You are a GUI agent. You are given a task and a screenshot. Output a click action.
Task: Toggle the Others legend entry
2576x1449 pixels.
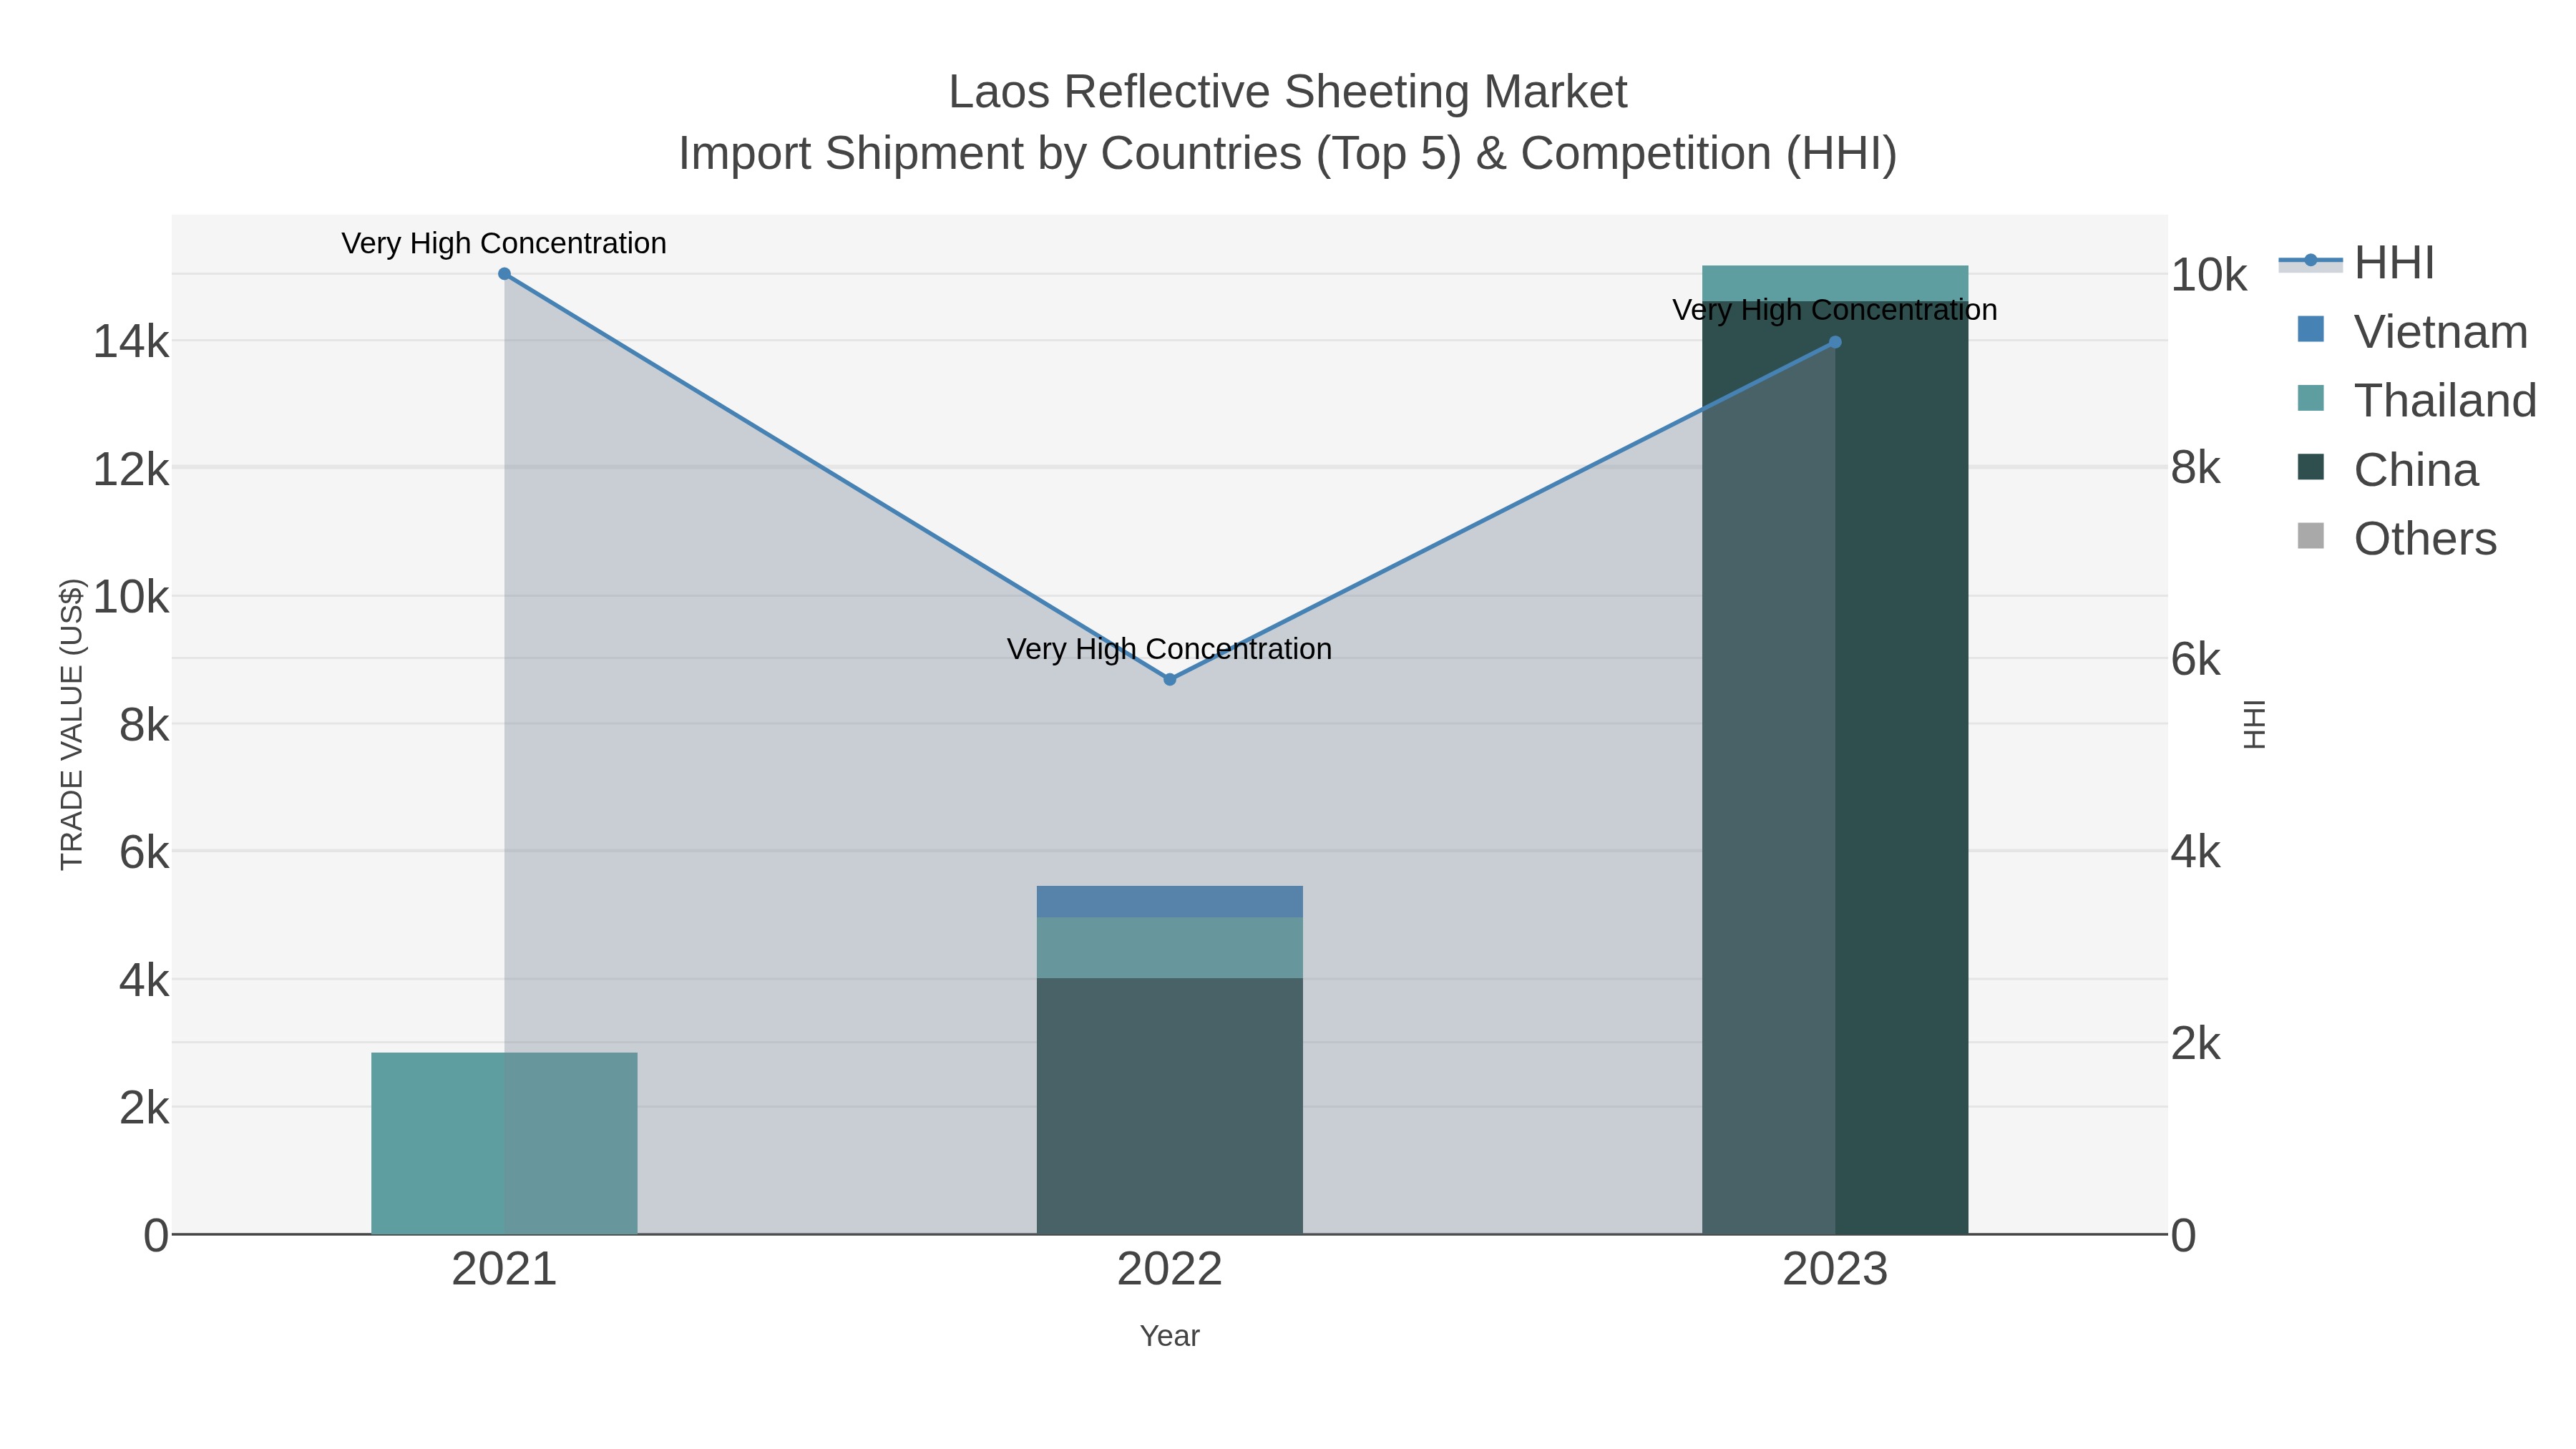tap(2397, 539)
